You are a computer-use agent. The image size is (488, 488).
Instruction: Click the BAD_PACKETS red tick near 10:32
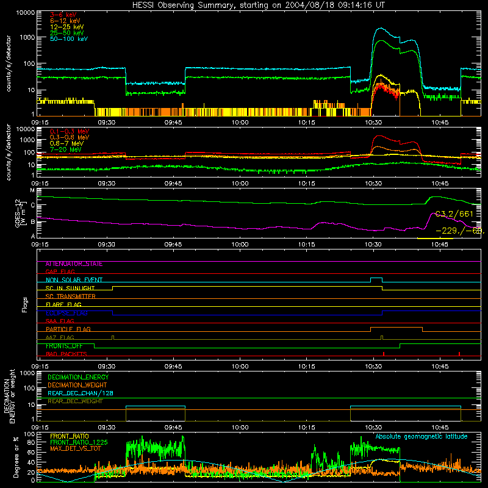tap(384, 354)
